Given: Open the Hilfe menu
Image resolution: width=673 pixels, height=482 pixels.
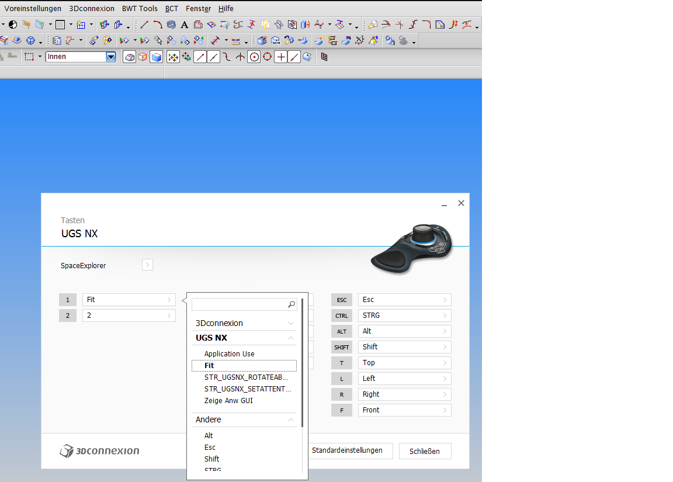Looking at the screenshot, I should [226, 9].
